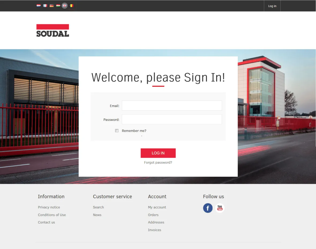316x249 pixels.
Task: Open the Search footer link
Action: coord(98,207)
